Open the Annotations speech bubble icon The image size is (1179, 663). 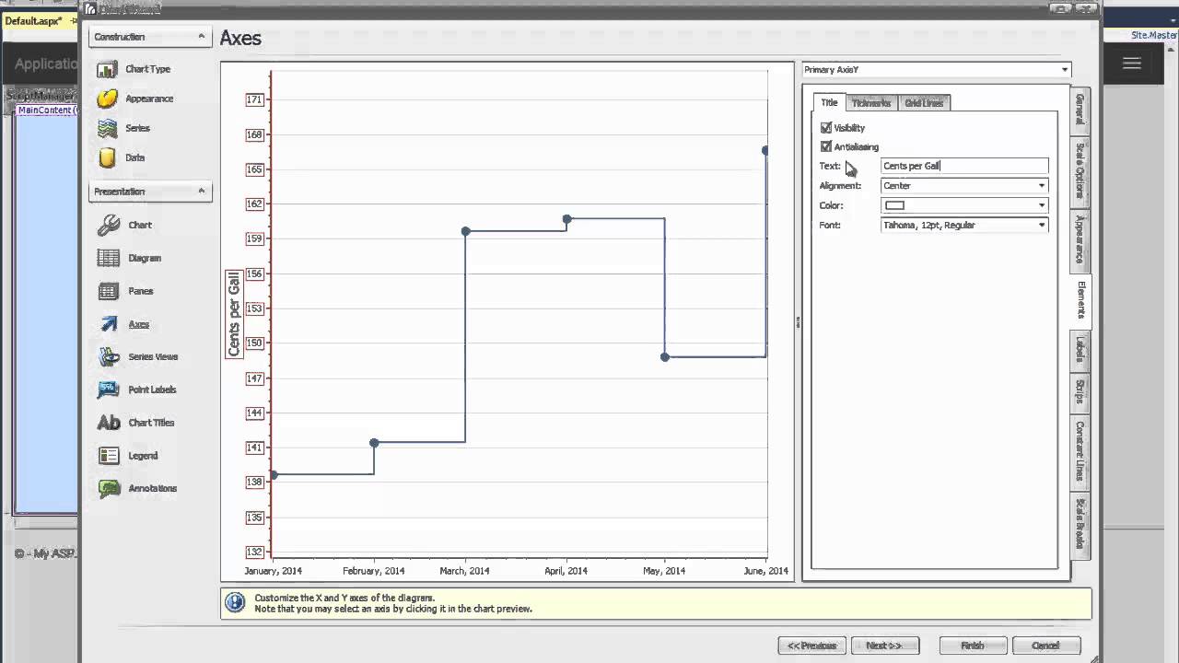109,488
